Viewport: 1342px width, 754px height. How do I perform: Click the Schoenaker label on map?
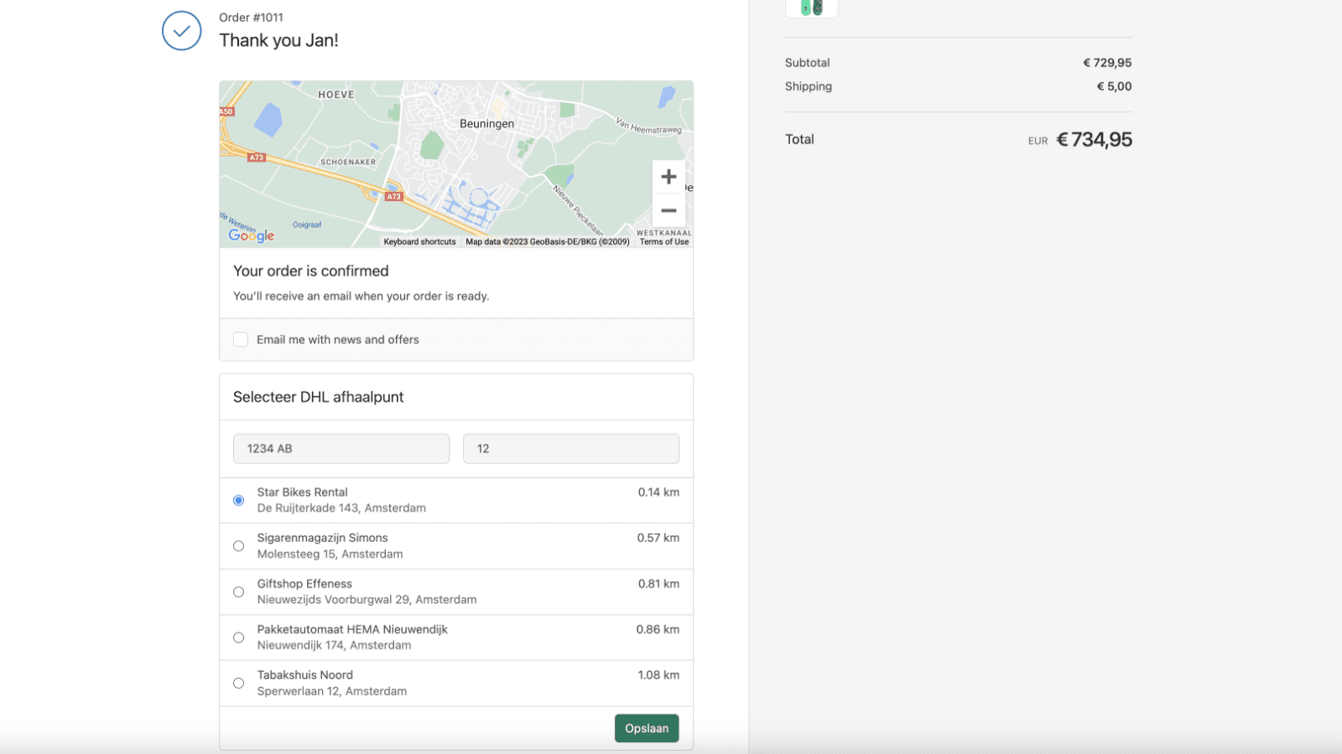348,163
